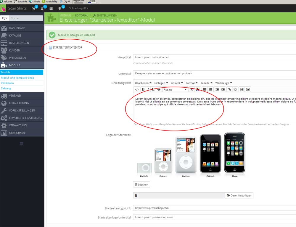The image size is (296, 227).
Task: Open Statistiken in sidebar
Action: click(x=22, y=133)
